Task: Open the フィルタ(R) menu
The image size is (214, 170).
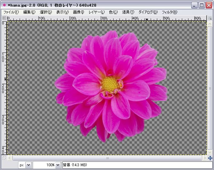Action: pos(169,12)
